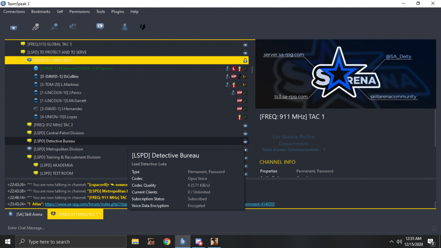Open the Permissions menu
Viewport: 441px width, 248px height.
coord(79,11)
